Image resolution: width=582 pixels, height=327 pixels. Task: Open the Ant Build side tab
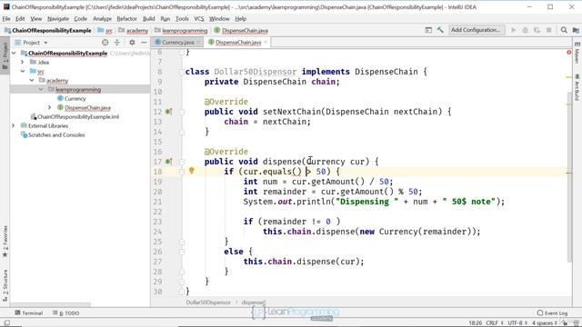(x=577, y=87)
